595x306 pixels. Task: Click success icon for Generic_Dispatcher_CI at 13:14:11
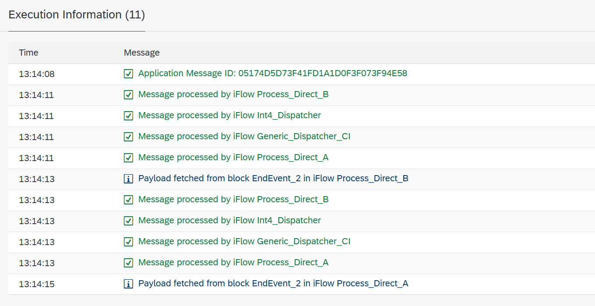(128, 137)
